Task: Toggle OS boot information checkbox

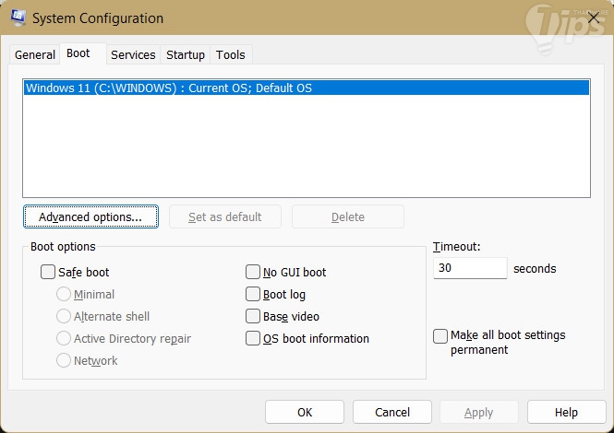Action: pos(253,338)
